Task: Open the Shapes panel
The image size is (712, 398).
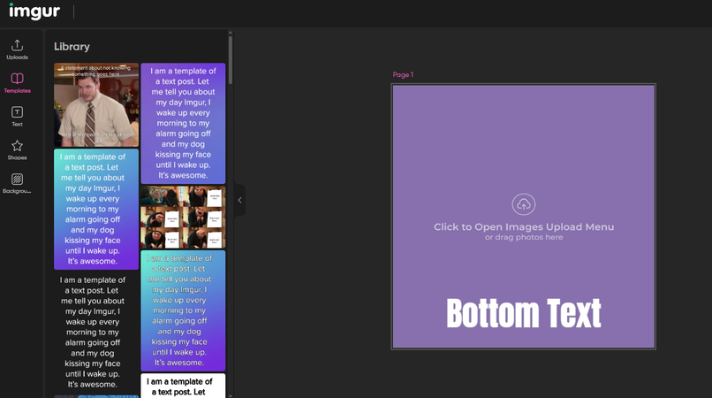Action: pos(18,150)
